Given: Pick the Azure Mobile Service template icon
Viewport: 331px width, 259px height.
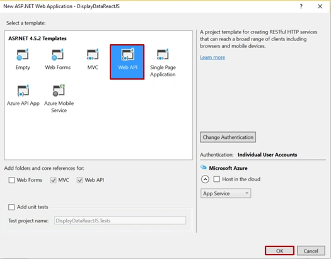Looking at the screenshot, I should pyautogui.click(x=59, y=90).
